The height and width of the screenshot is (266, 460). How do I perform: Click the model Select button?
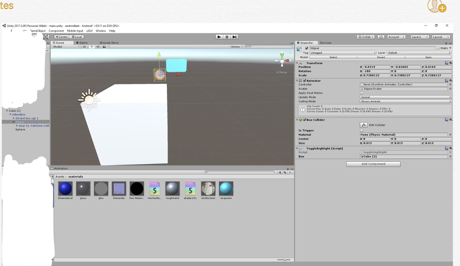[x=333, y=57]
